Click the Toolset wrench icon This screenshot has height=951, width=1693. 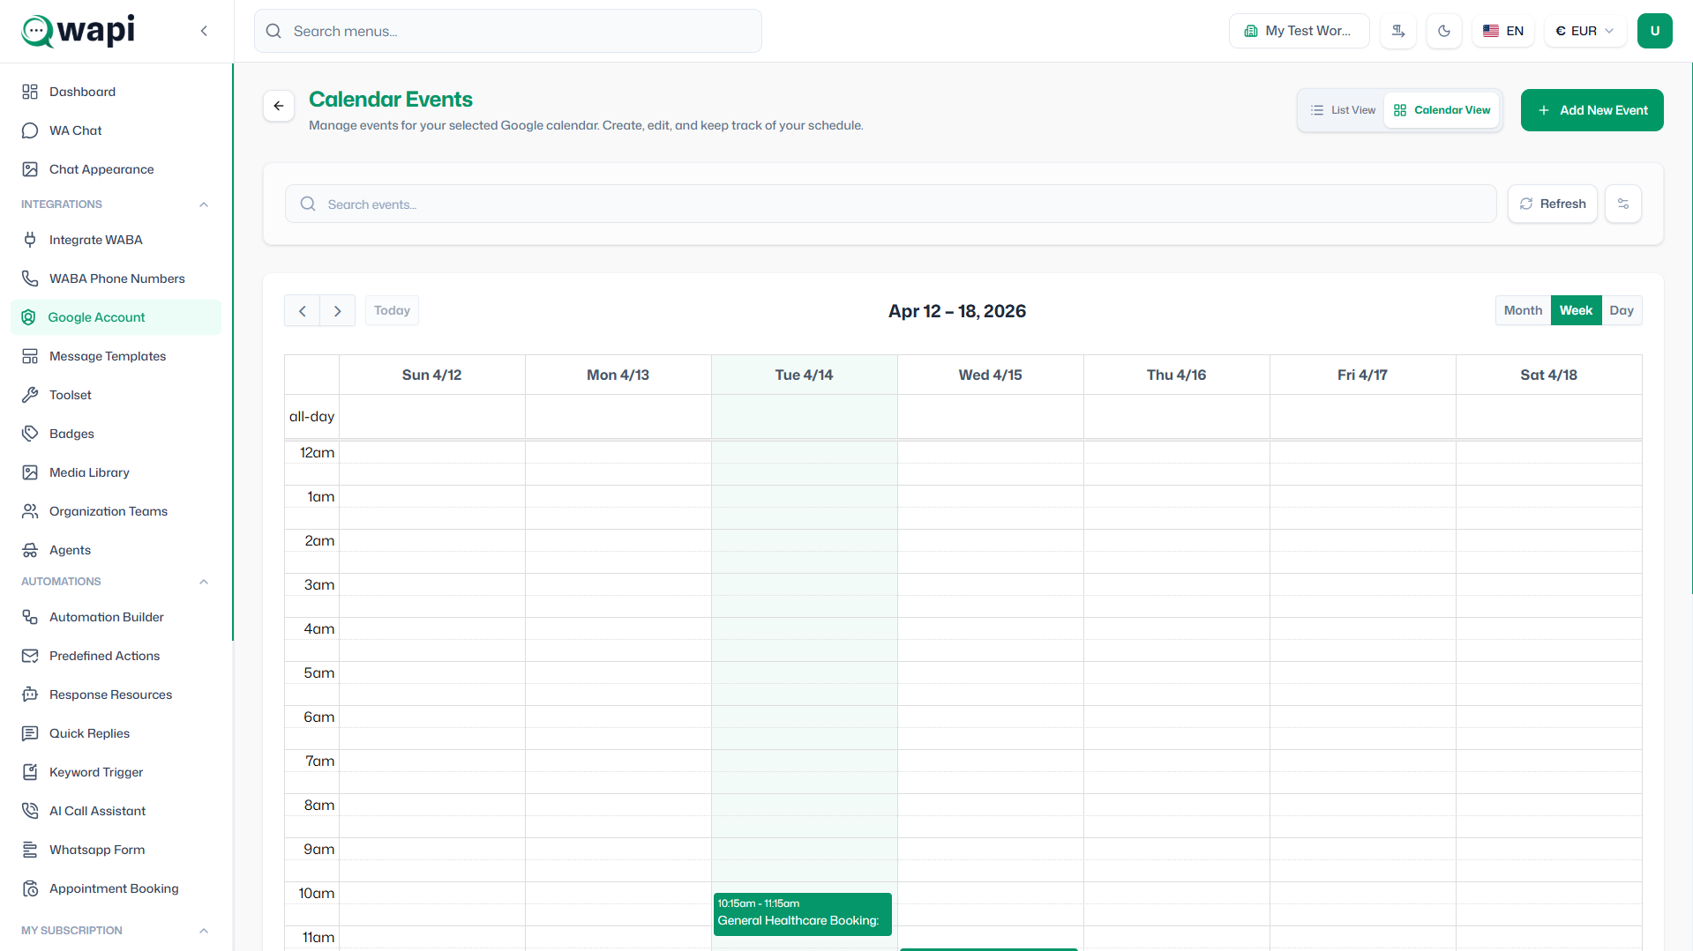[30, 395]
